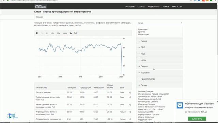Open the Рынки top menu
218x123 pixels.
(x=166, y=6)
